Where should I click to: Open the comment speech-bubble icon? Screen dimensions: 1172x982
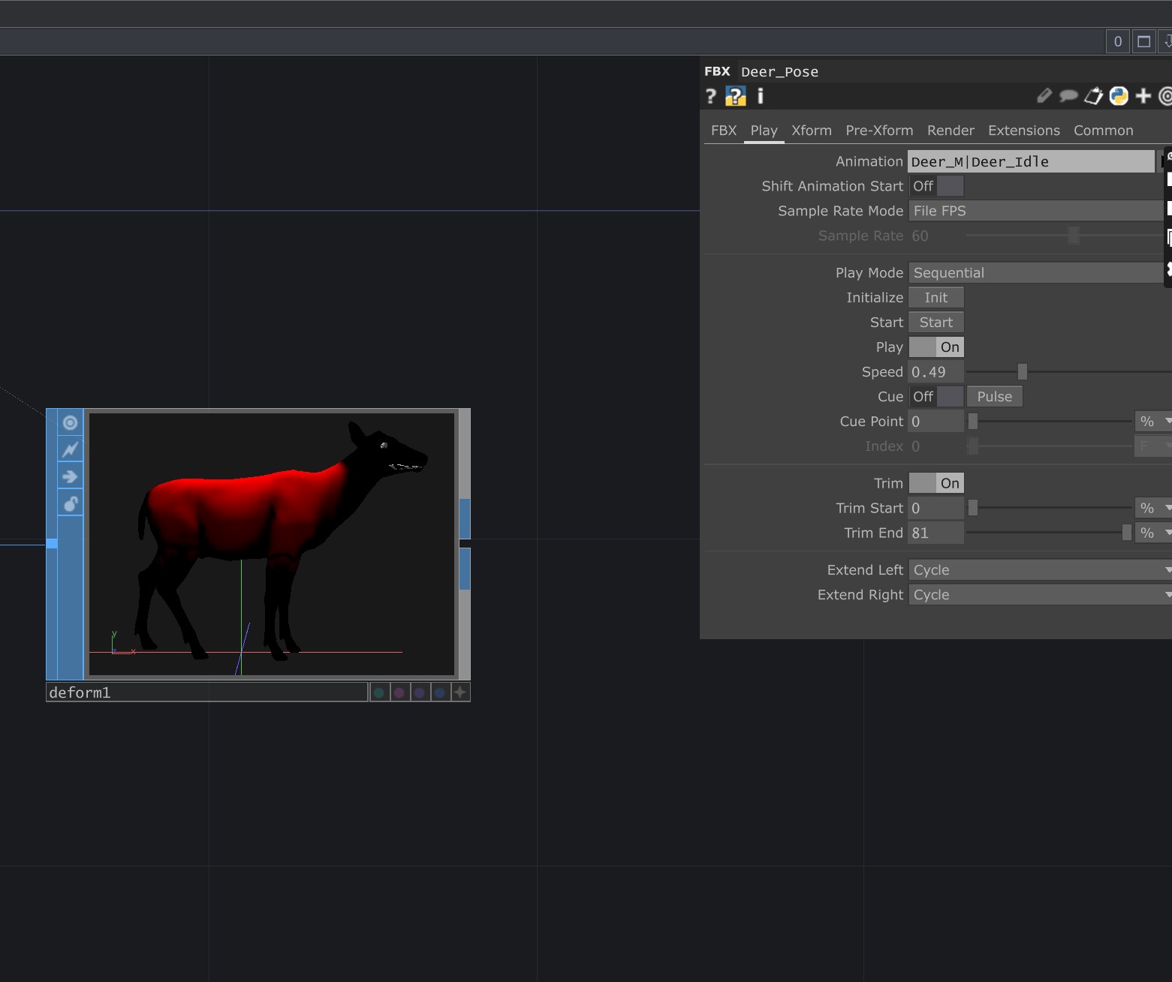point(1068,95)
